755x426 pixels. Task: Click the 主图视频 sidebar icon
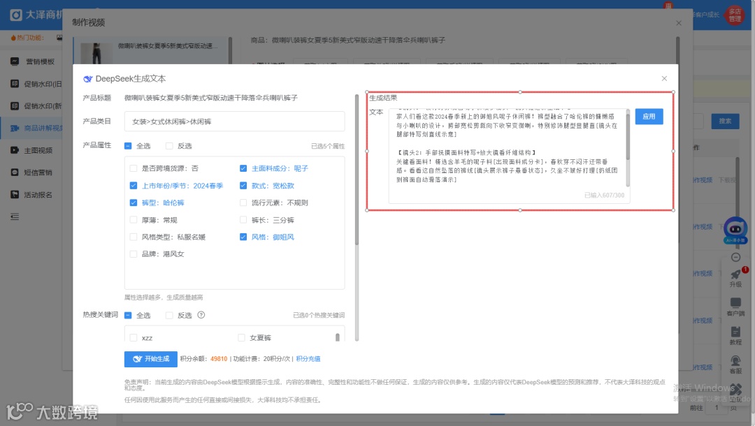click(x=15, y=150)
